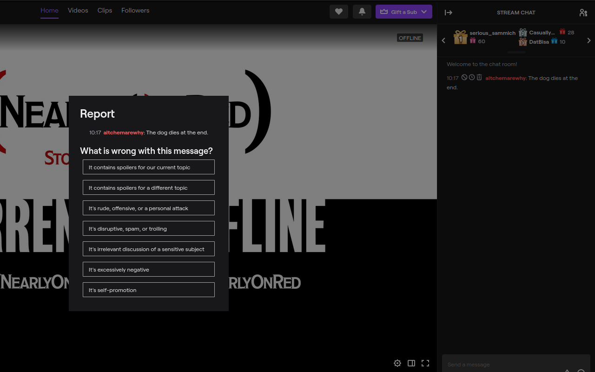Click the heart follow icon button
This screenshot has height=372, width=595.
[339, 12]
